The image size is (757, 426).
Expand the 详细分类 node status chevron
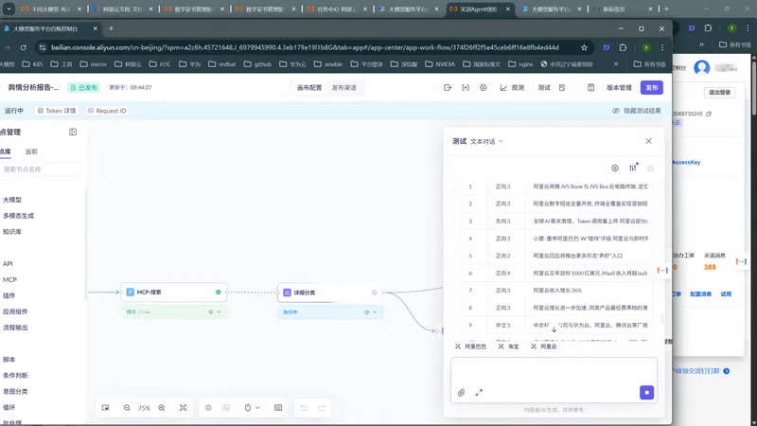pyautogui.click(x=375, y=312)
